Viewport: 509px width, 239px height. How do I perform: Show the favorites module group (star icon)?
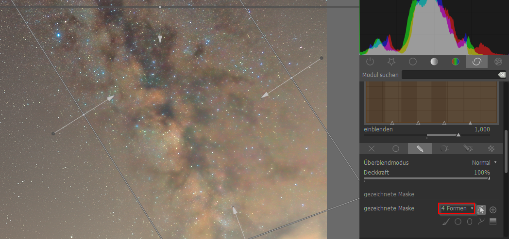pos(391,62)
